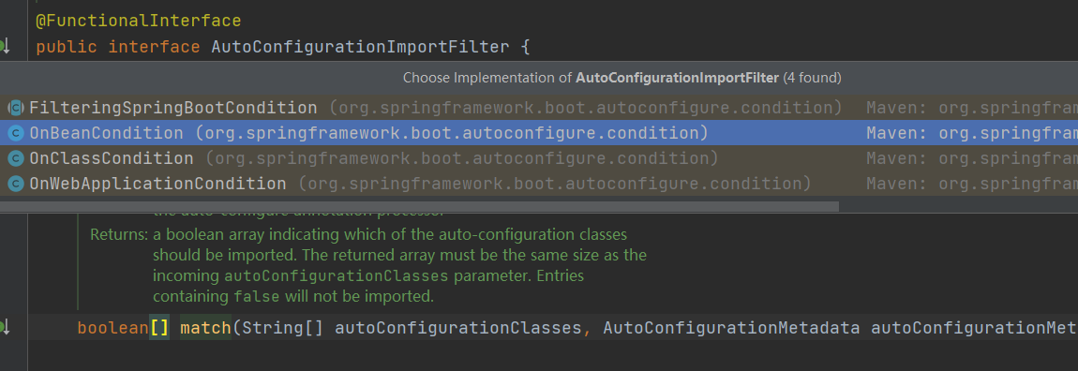This screenshot has height=371, width=1078.
Task: Click autoConfigurationClasses in the Returns documentation
Action: (337, 277)
